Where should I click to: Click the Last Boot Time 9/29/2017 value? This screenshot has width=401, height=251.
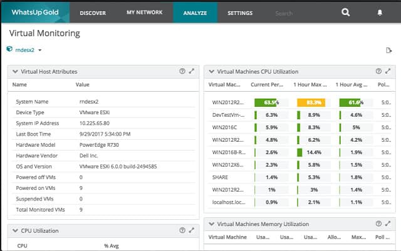(x=105, y=134)
